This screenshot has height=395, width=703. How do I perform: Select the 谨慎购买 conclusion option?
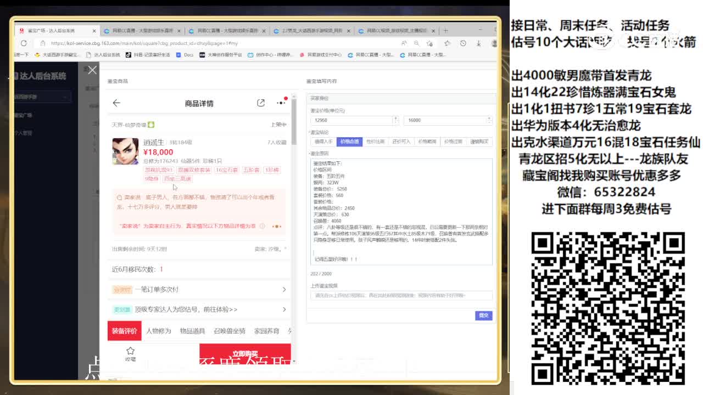tap(479, 142)
